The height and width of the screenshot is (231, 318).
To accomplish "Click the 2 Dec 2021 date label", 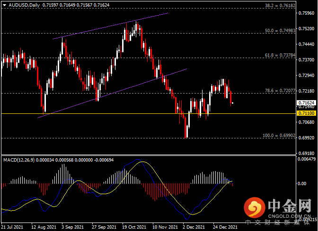I will 194,227.
